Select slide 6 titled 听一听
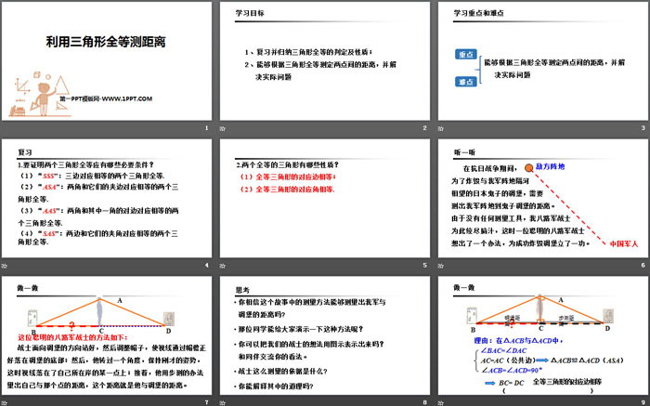Screen dimensions: 650x406 [x=543, y=198]
